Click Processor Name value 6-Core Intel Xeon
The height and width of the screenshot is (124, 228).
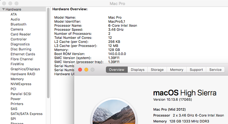pos(123,25)
